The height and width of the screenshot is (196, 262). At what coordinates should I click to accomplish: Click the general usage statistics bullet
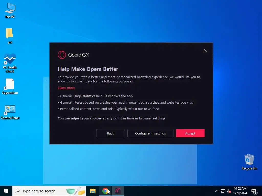coord(95,96)
